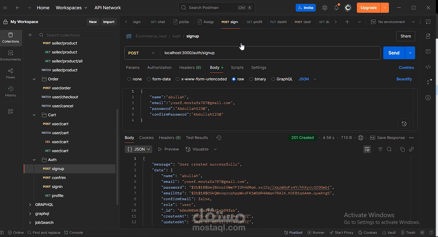The width and height of the screenshot is (438, 237).
Task: Click the Share button
Action: pos(406,36)
